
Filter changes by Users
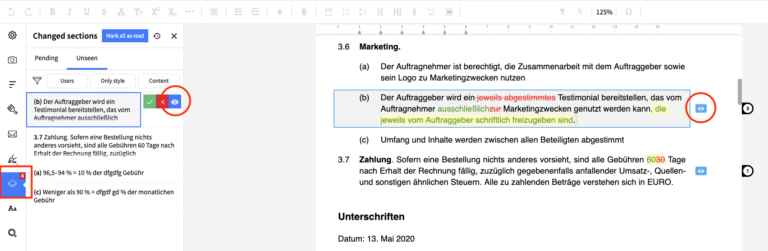click(67, 81)
